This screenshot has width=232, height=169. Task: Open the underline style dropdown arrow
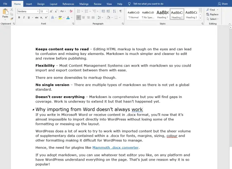click(x=32, y=18)
